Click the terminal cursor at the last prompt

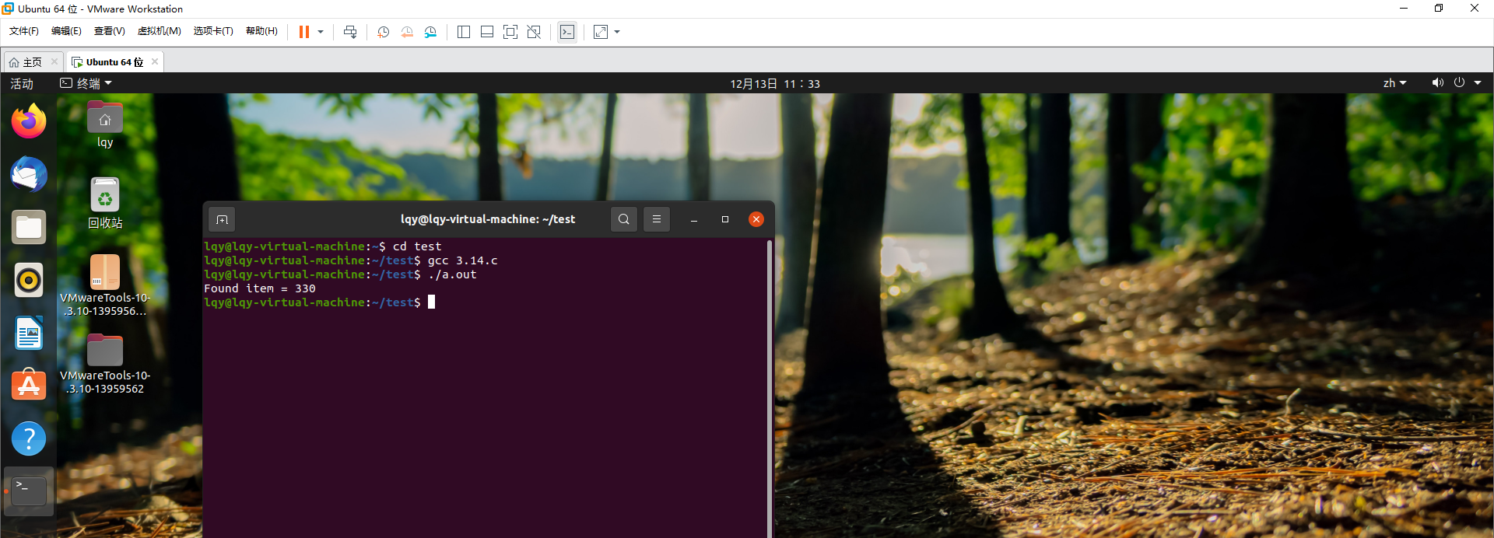(x=431, y=302)
